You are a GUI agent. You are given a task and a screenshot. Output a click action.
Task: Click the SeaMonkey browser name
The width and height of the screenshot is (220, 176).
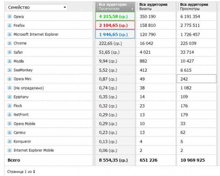pyautogui.click(x=23, y=70)
